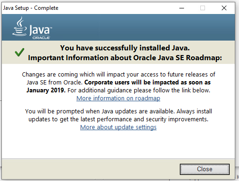Click the blank white area below the links

118,145
